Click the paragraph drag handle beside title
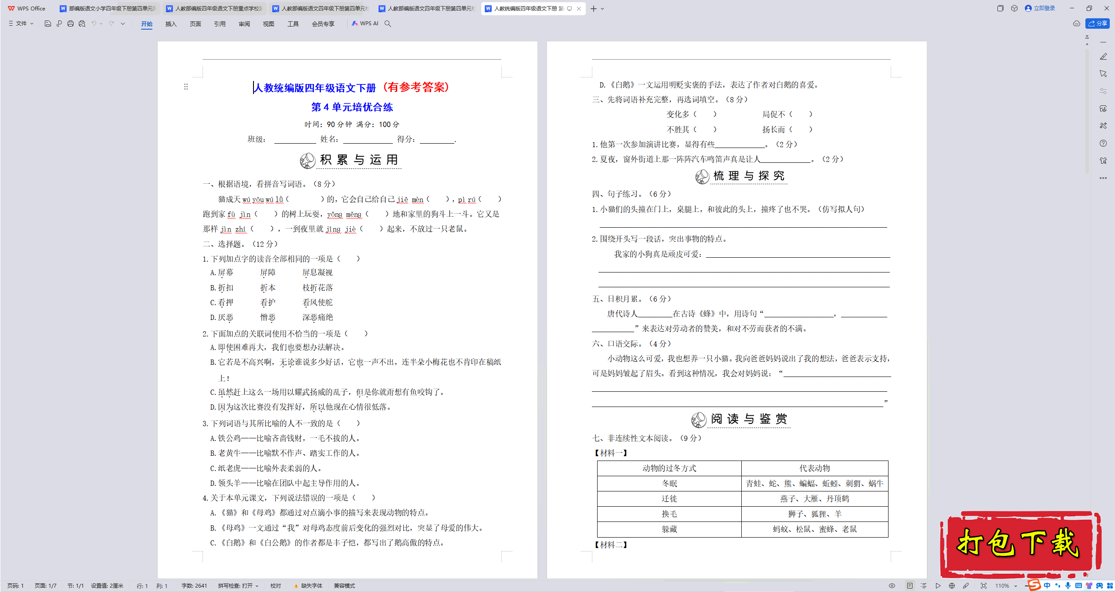 click(x=186, y=87)
